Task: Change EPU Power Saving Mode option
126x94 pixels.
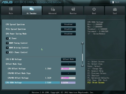Action: (68, 34)
